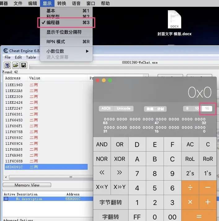
Task: Click the Address column header
Action: tap(15, 78)
